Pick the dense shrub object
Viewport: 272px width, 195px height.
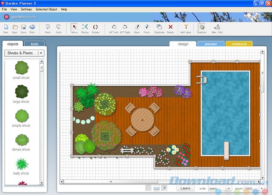[21, 142]
